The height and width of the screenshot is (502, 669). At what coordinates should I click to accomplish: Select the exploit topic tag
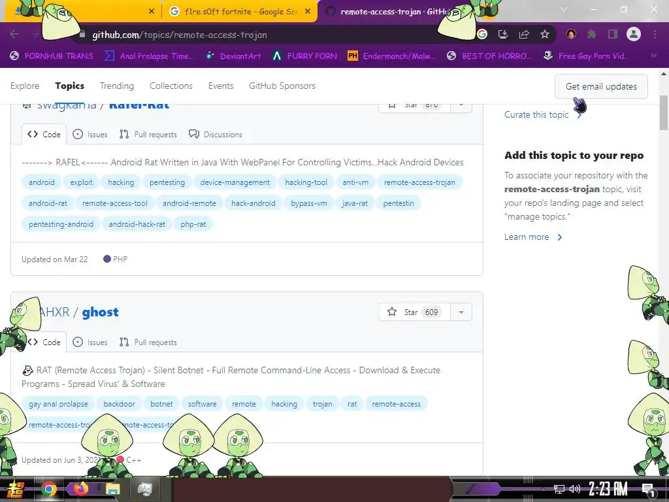[x=81, y=182]
